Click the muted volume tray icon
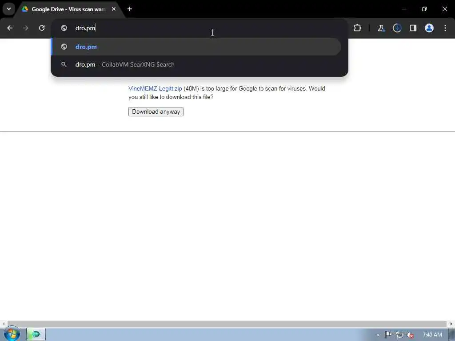Image resolution: width=455 pixels, height=341 pixels. tap(410, 335)
